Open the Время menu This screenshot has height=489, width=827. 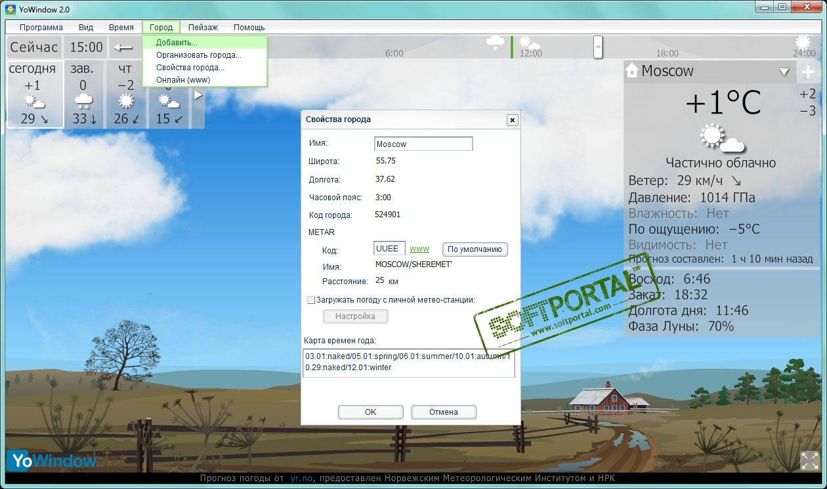coord(121,28)
